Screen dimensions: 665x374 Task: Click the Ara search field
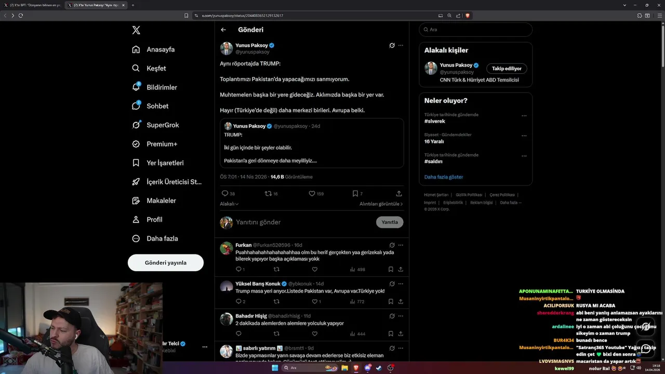click(475, 30)
